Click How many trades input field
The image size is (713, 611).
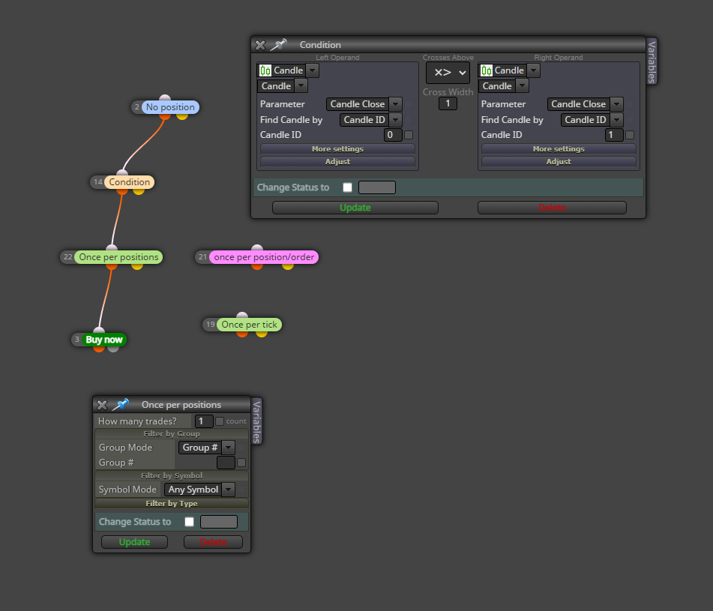click(x=204, y=421)
